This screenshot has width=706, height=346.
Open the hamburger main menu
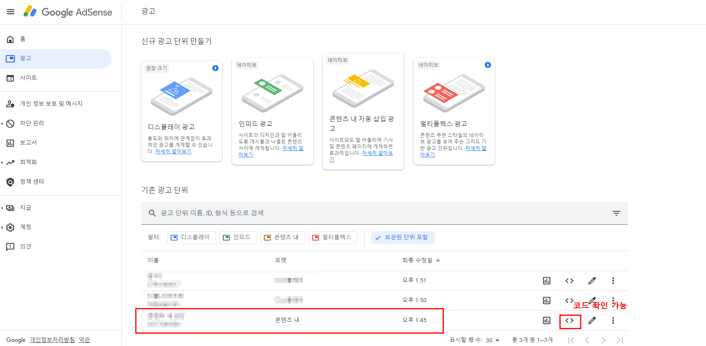11,12
